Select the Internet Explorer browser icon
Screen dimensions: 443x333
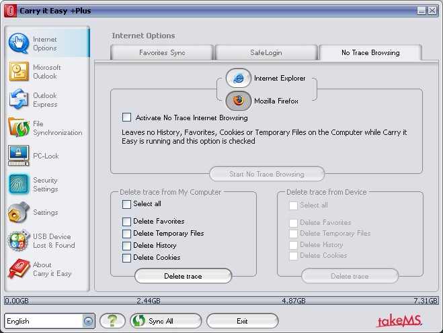click(238, 78)
